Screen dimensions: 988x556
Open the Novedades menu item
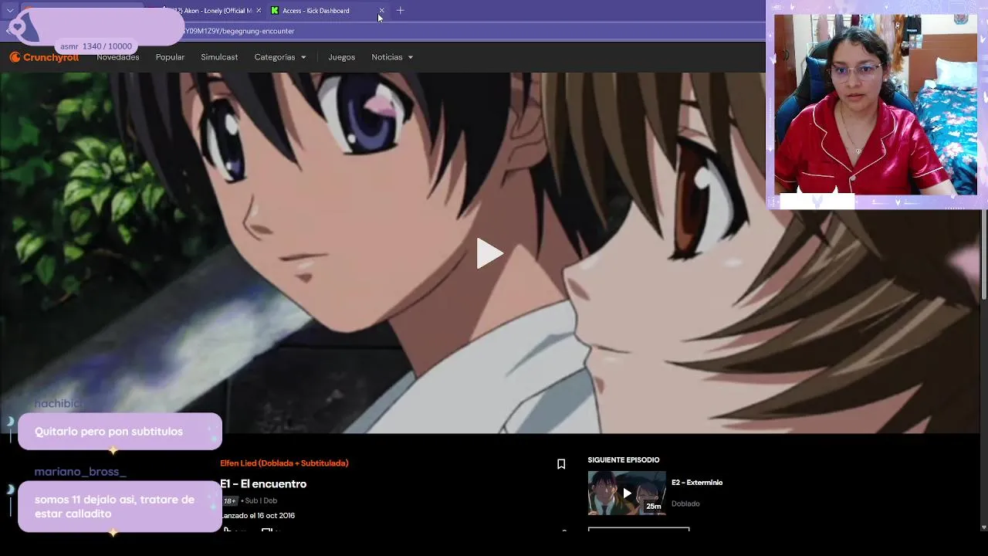point(117,57)
